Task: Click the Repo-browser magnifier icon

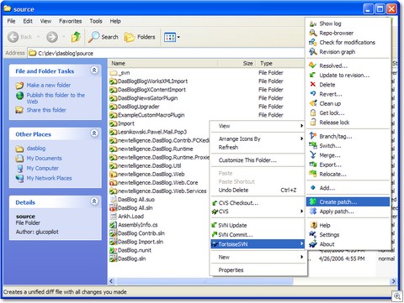Action: click(313, 33)
